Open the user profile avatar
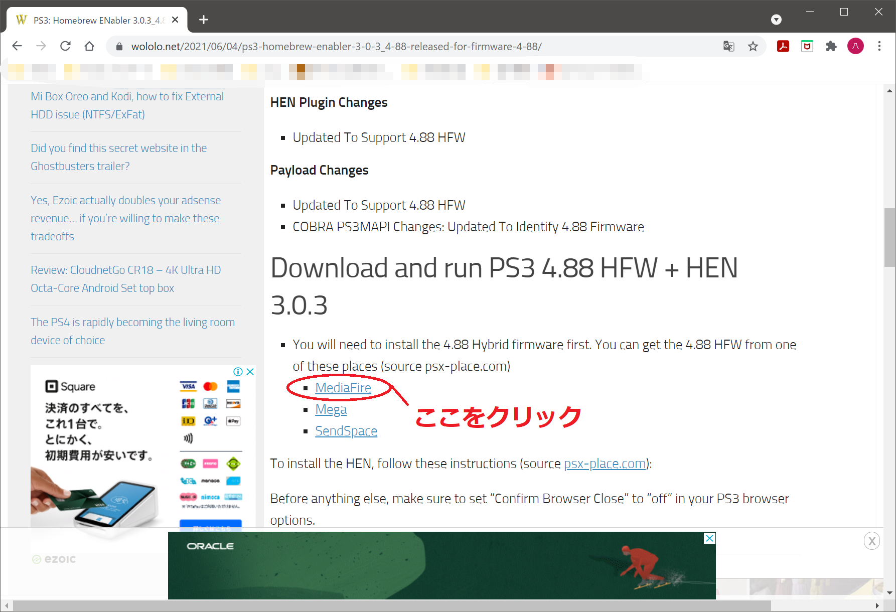 855,46
